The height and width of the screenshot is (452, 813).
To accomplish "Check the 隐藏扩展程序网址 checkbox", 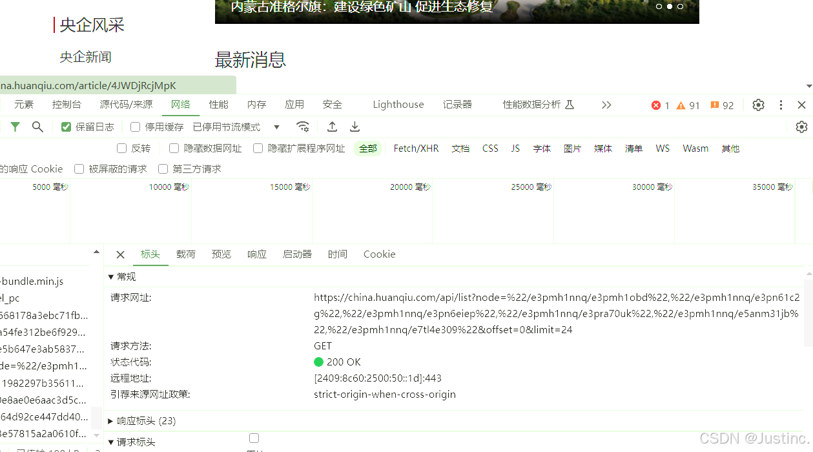I will coord(258,149).
